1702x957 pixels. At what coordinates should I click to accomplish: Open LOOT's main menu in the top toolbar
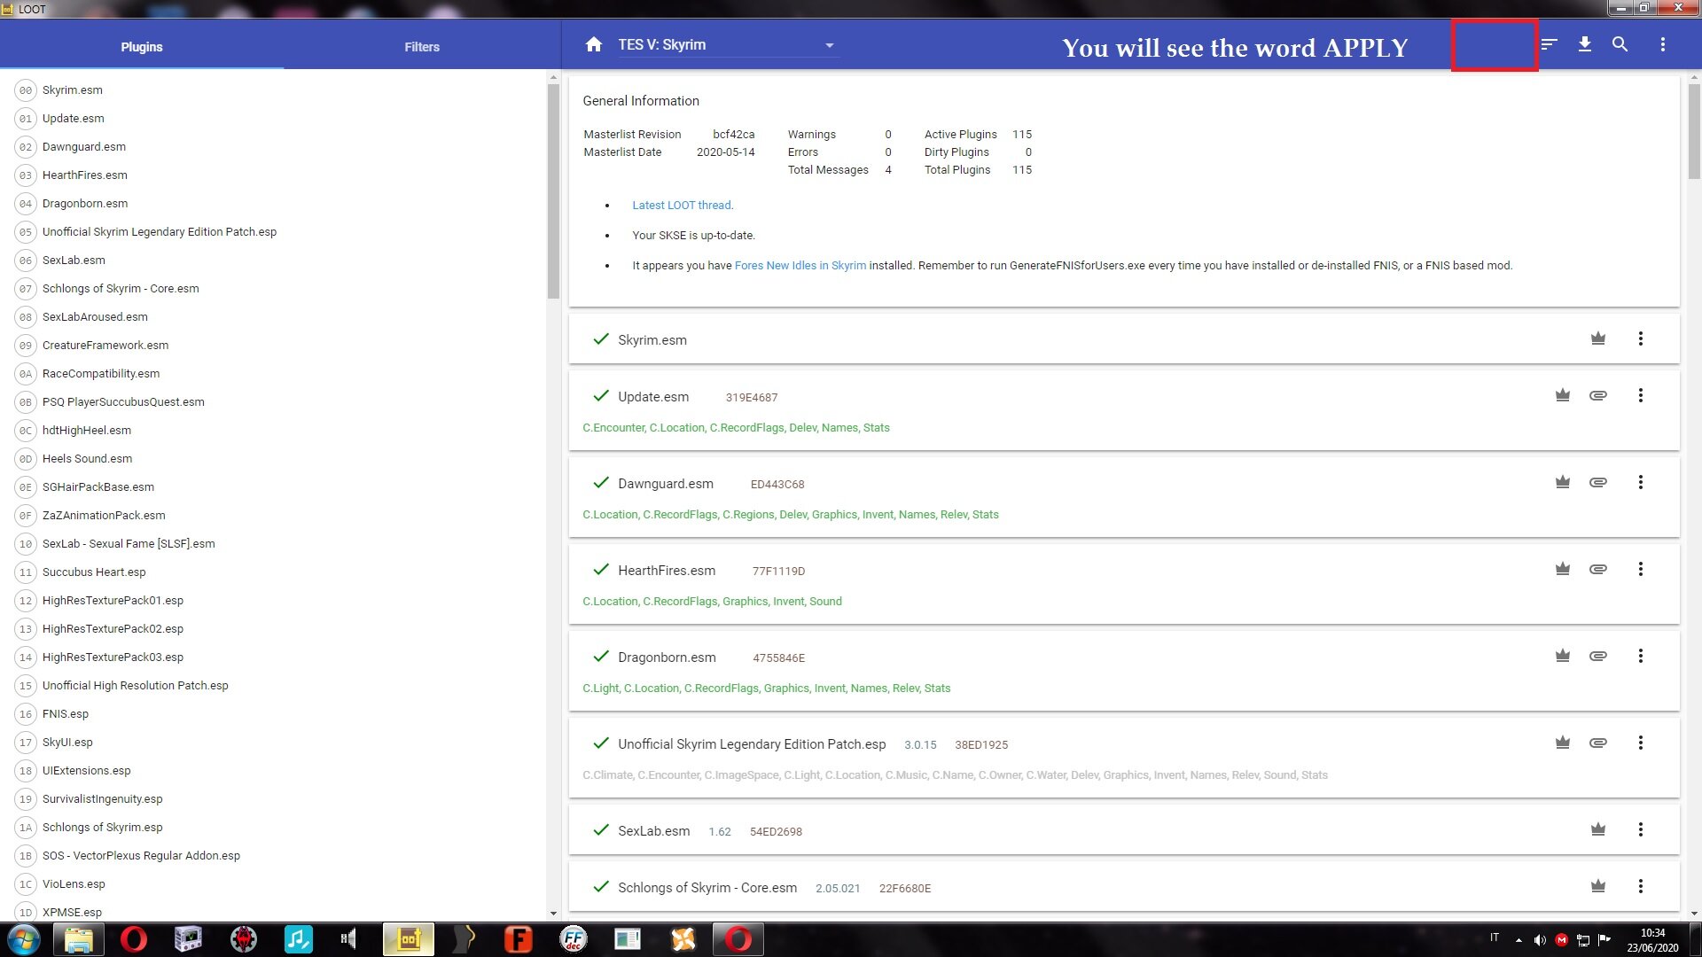point(1663,44)
